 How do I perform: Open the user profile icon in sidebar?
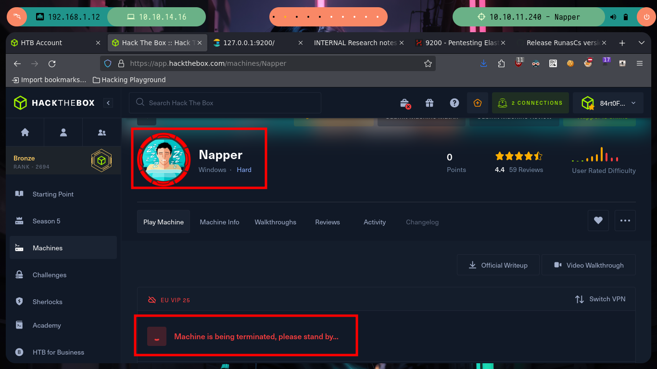(63, 133)
